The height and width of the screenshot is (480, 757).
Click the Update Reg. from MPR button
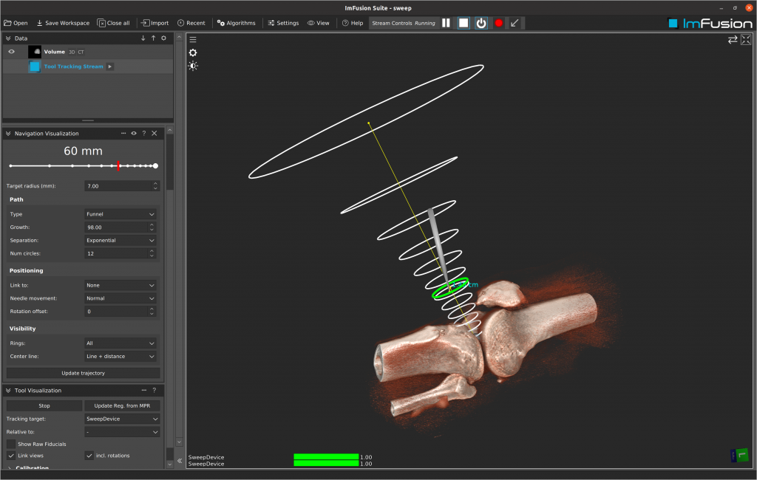click(x=122, y=405)
